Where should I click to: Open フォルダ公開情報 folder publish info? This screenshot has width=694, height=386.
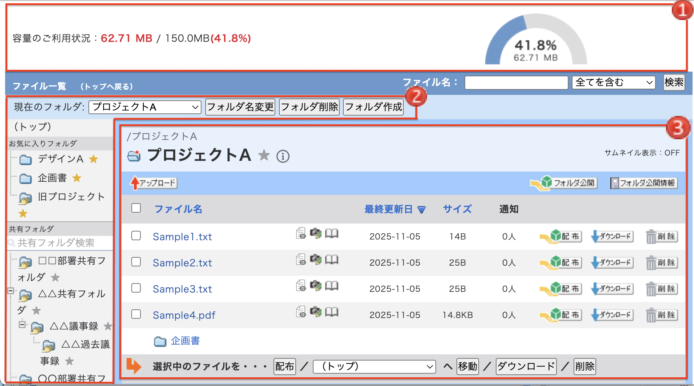click(x=644, y=183)
